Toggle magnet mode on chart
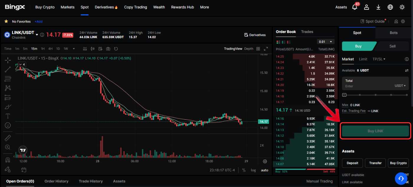Screen dimensions: 413x187 tap(8, 160)
